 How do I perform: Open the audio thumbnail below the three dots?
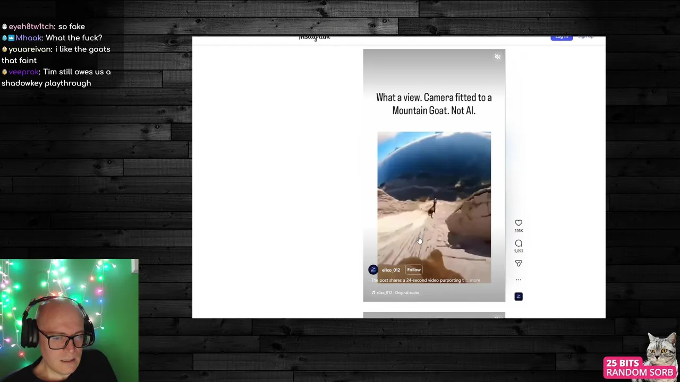click(x=518, y=297)
